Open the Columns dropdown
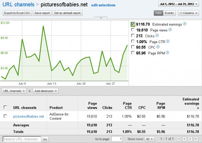 pos(188,13)
